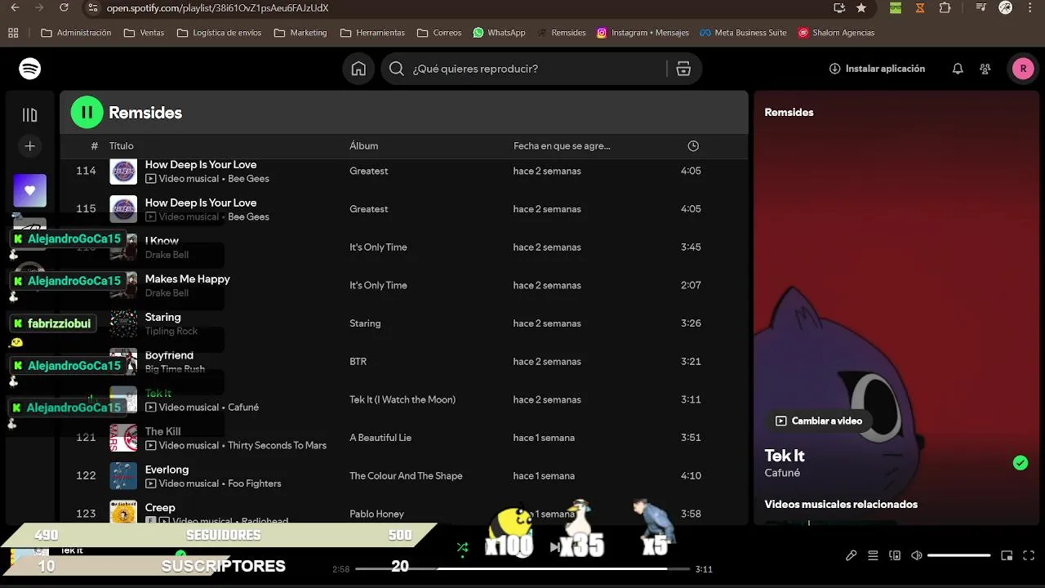Open the notifications bell
This screenshot has width=1045, height=588.
point(958,69)
